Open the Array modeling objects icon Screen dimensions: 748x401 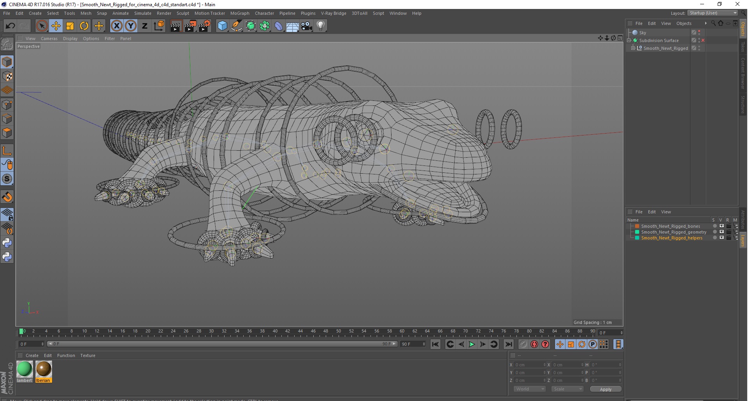[x=265, y=26]
